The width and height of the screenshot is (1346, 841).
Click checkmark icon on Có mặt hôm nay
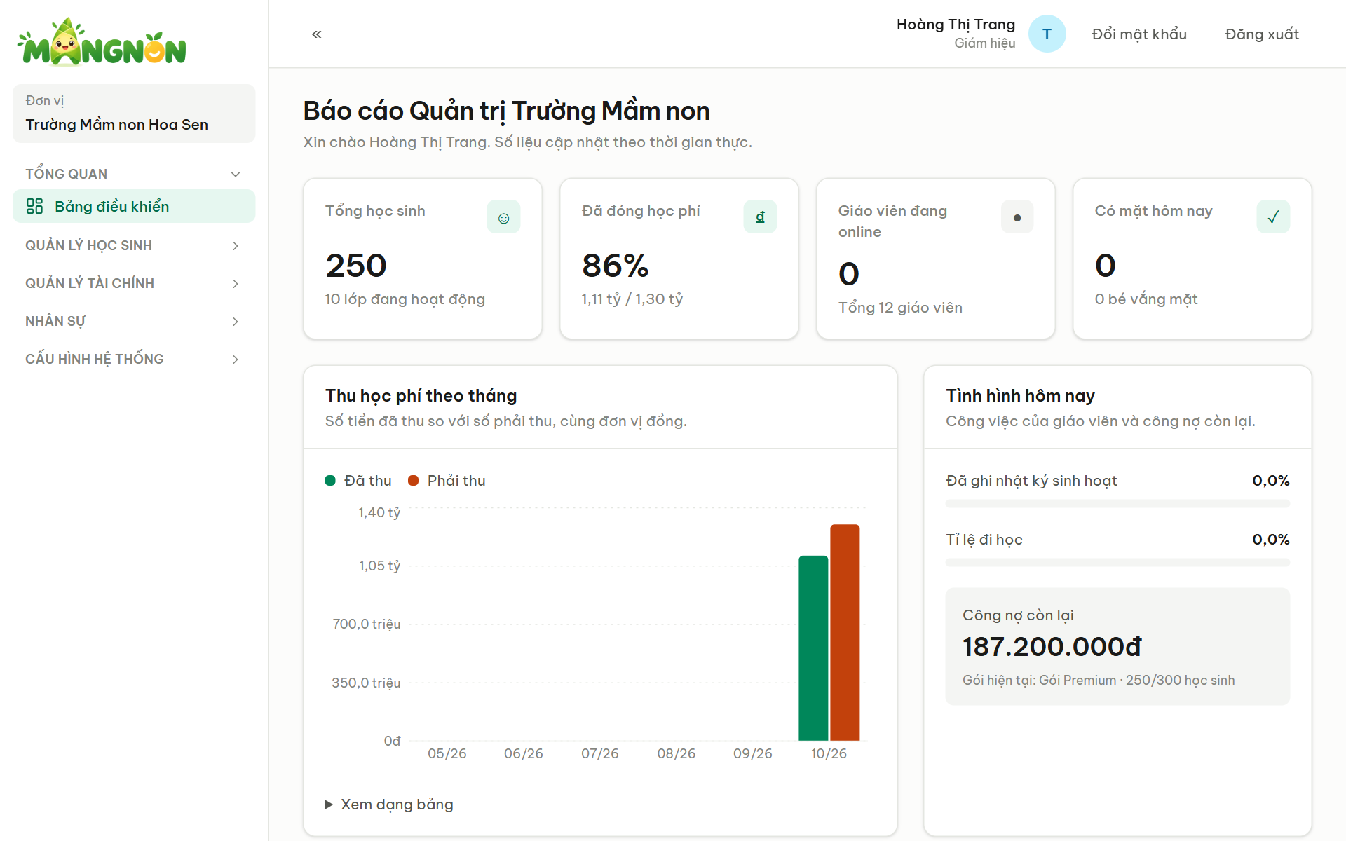coord(1273,217)
